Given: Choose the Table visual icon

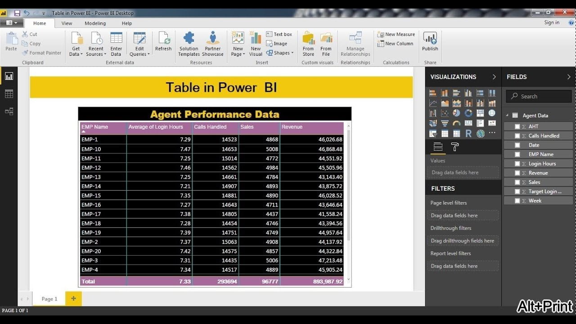Looking at the screenshot, I should pyautogui.click(x=445, y=133).
